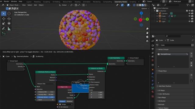This screenshot has height=109, width=195.
Task: Select the Transform tool
Action: [x=9, y=23]
